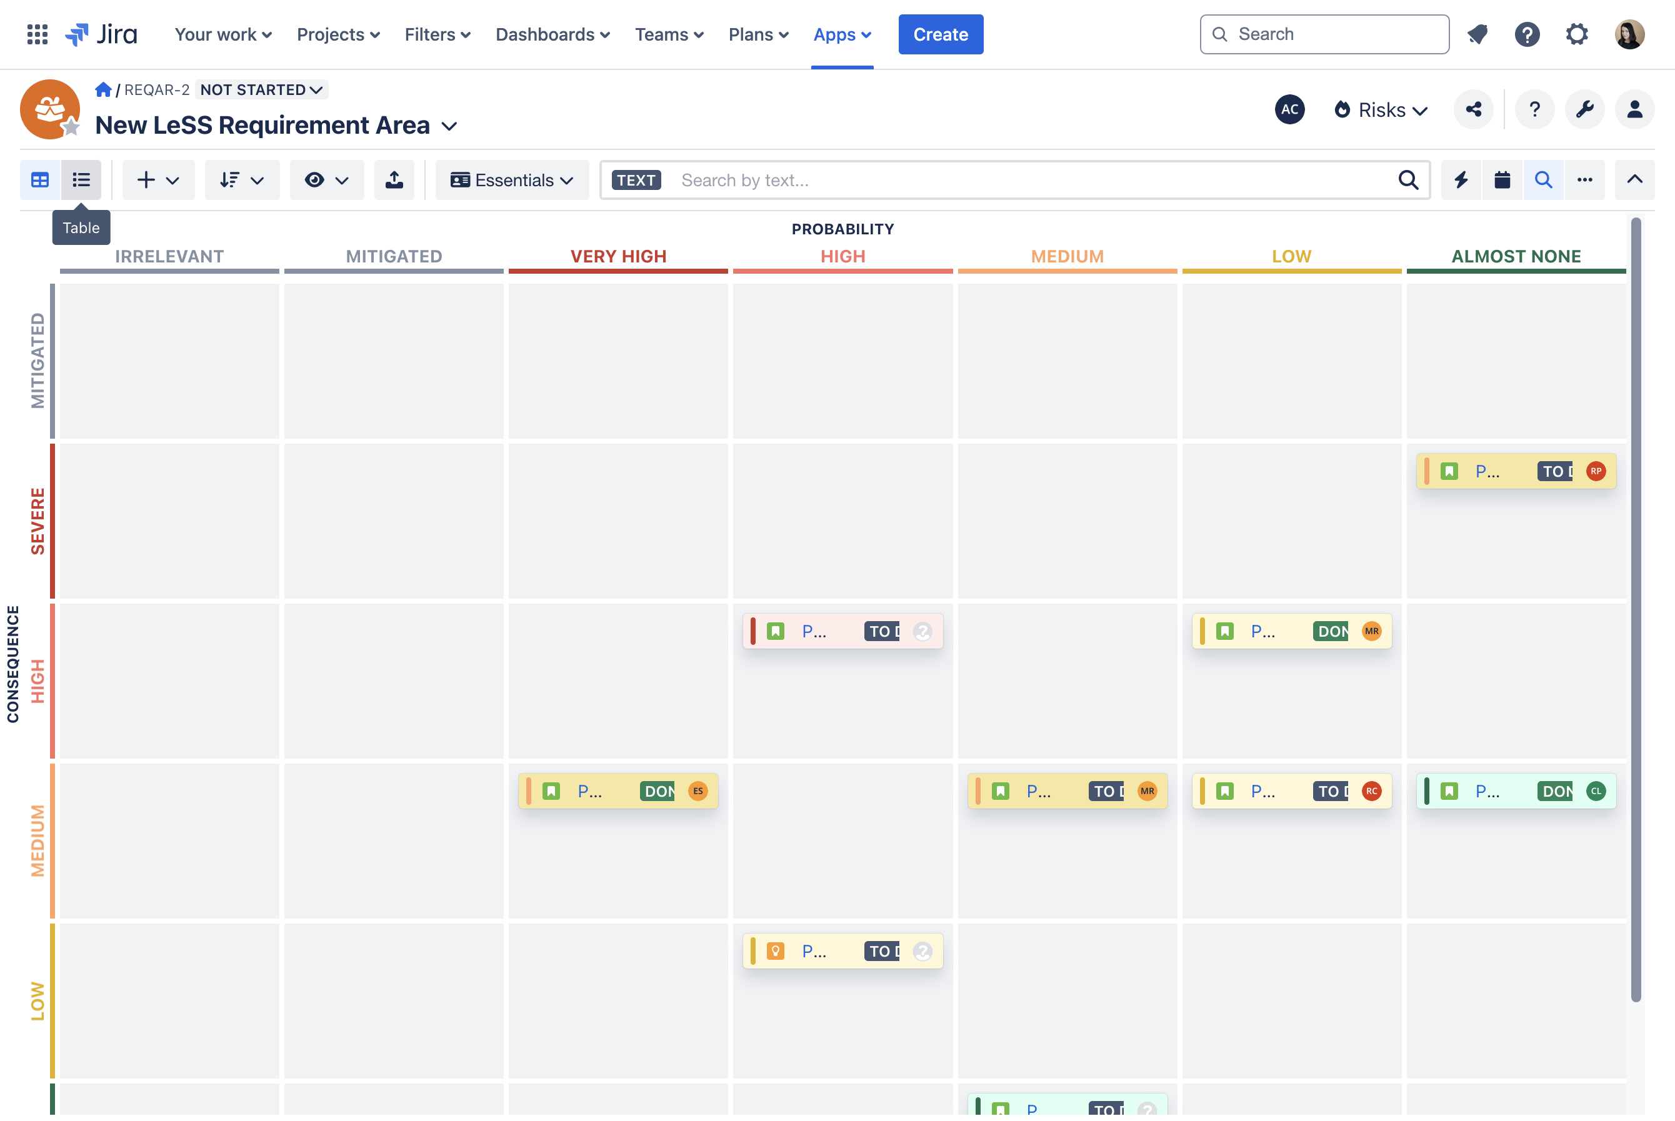
Task: Click the VERY HIGH probability column header
Action: [x=618, y=256]
